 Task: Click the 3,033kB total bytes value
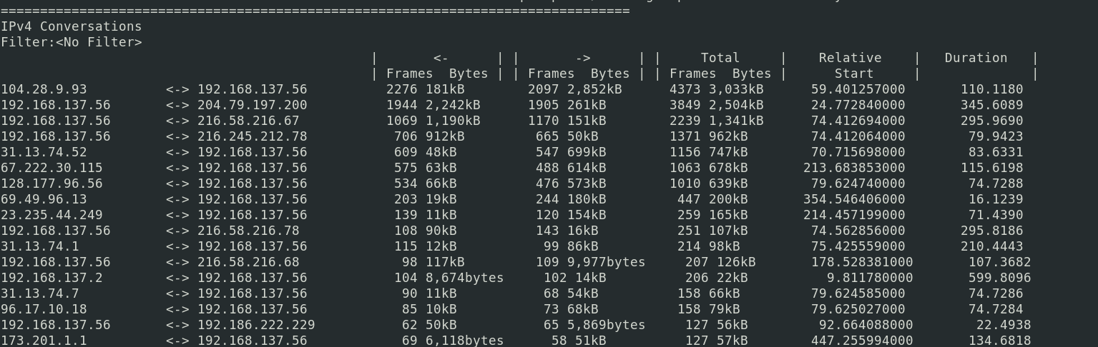[736, 89]
